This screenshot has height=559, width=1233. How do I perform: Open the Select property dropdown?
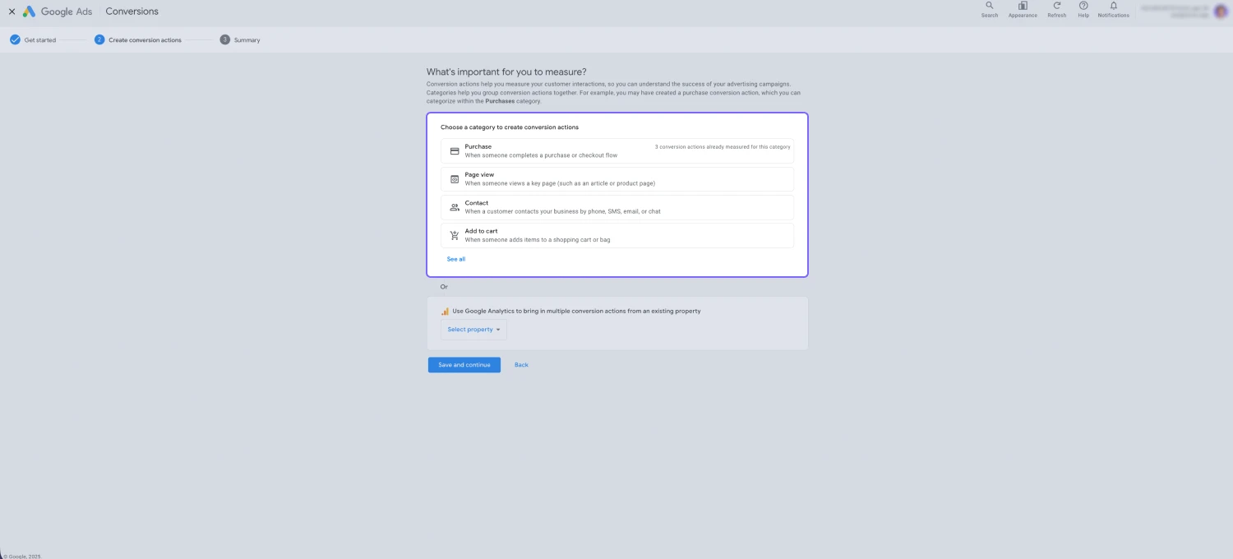pos(473,329)
